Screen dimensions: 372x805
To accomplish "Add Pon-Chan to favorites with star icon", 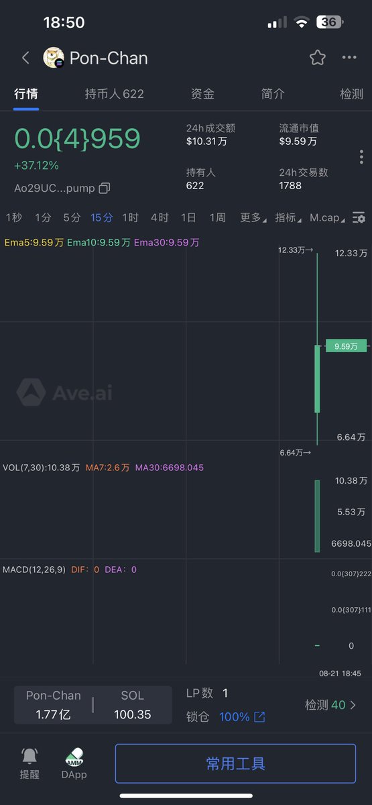I will click(x=317, y=58).
